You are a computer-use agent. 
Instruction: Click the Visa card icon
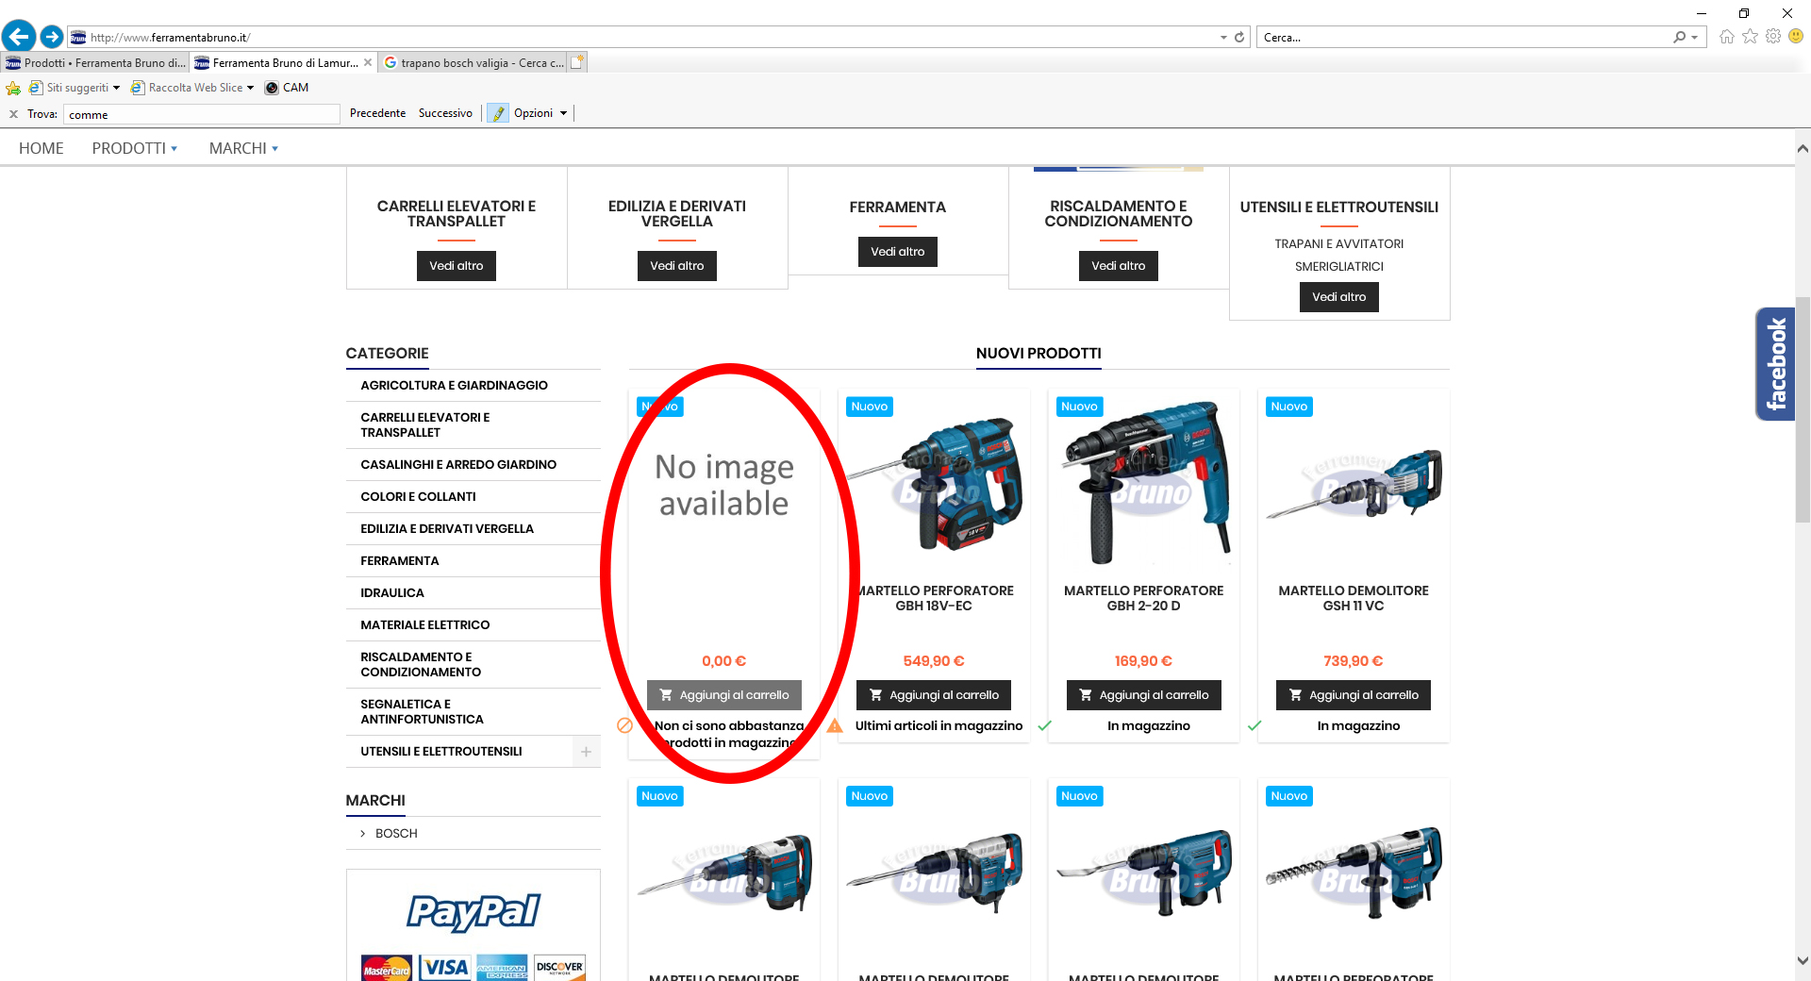point(445,968)
